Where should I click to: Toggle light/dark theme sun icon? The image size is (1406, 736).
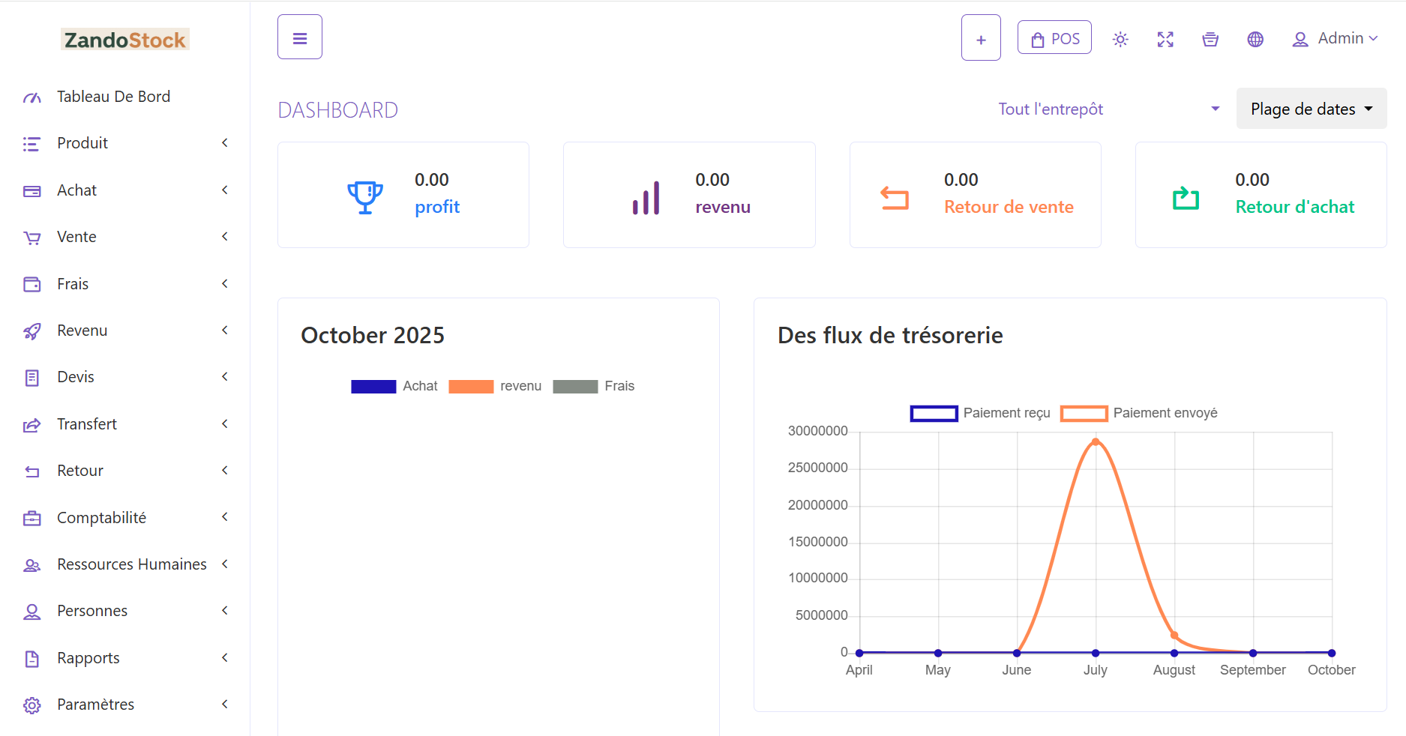(1120, 40)
